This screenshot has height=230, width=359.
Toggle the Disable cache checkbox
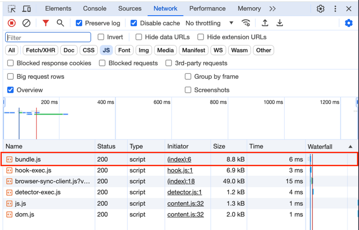point(134,23)
